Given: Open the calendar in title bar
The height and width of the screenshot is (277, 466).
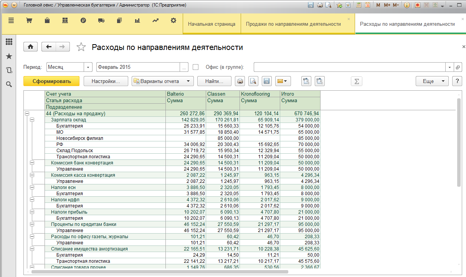Looking at the screenshot, I should (367, 5).
